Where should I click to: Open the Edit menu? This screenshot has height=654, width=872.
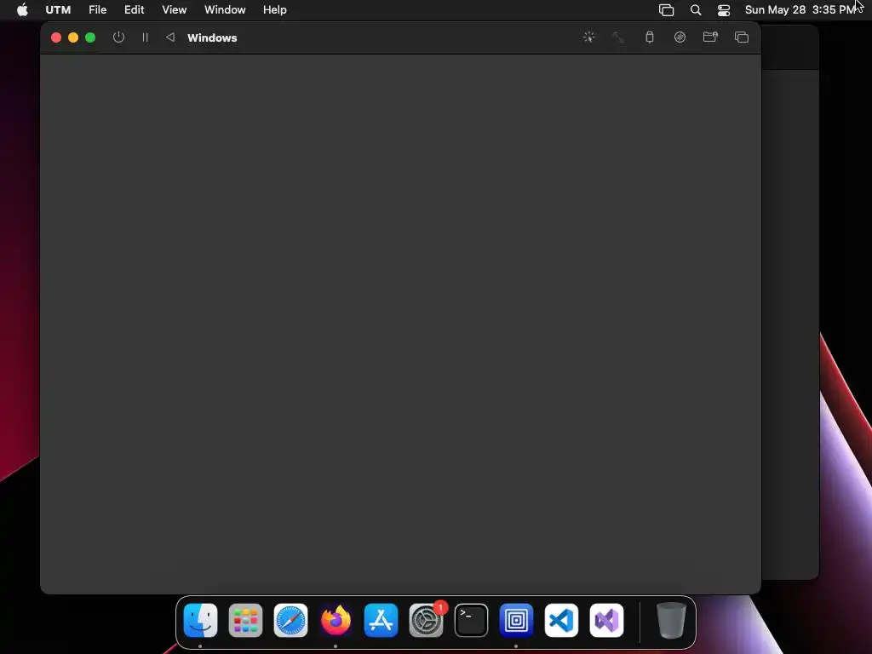coord(134,9)
